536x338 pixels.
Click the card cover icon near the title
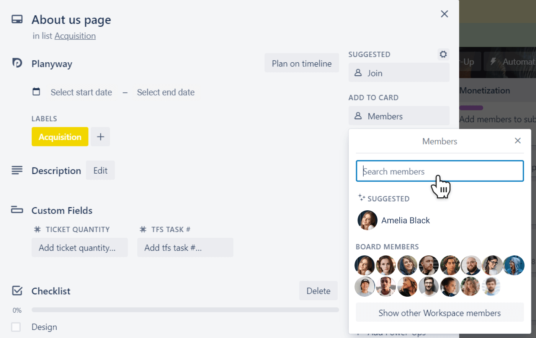tap(17, 19)
